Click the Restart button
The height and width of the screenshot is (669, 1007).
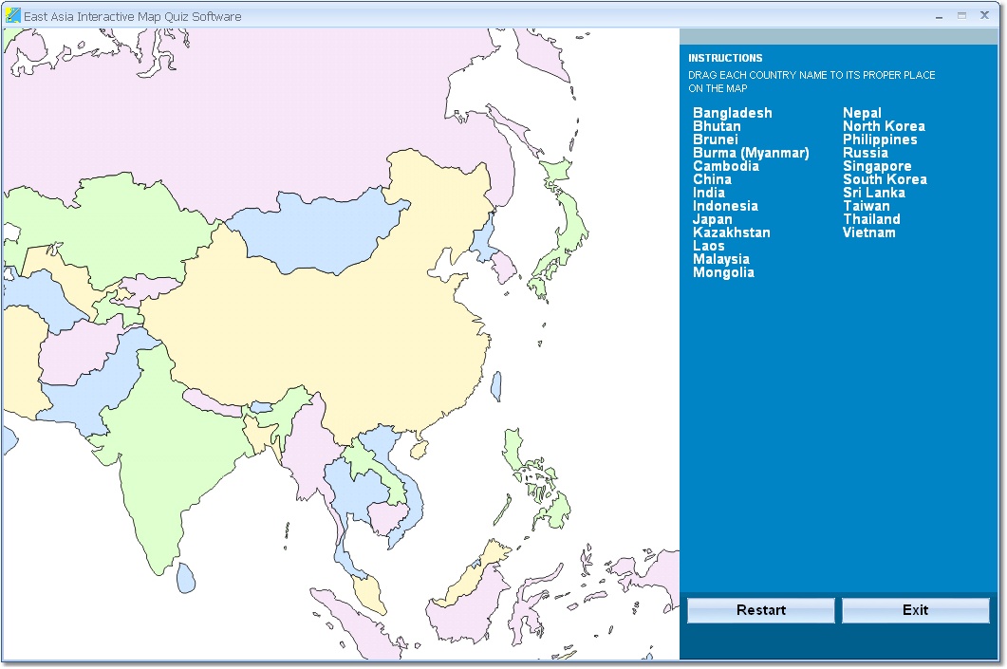761,610
